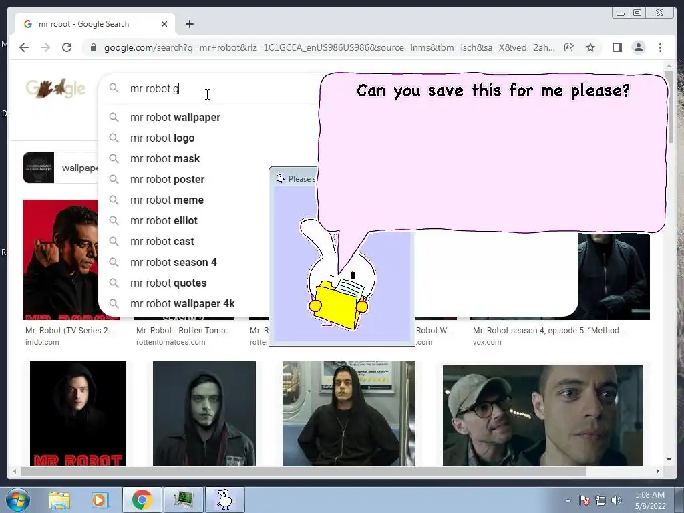Open vox.com season 4 image thumbnail
The image size is (684, 513).
coord(615,276)
